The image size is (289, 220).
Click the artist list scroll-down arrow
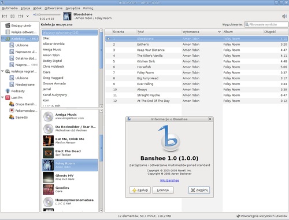101,106
